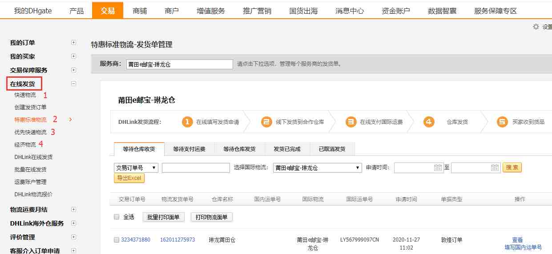Switch to the 等待支付运费 tab
The width and height of the screenshot is (552, 254).
point(189,149)
